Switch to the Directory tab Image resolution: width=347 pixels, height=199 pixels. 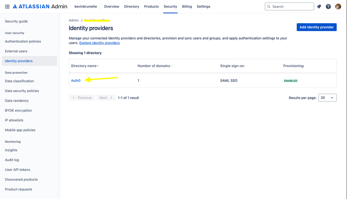(x=131, y=7)
